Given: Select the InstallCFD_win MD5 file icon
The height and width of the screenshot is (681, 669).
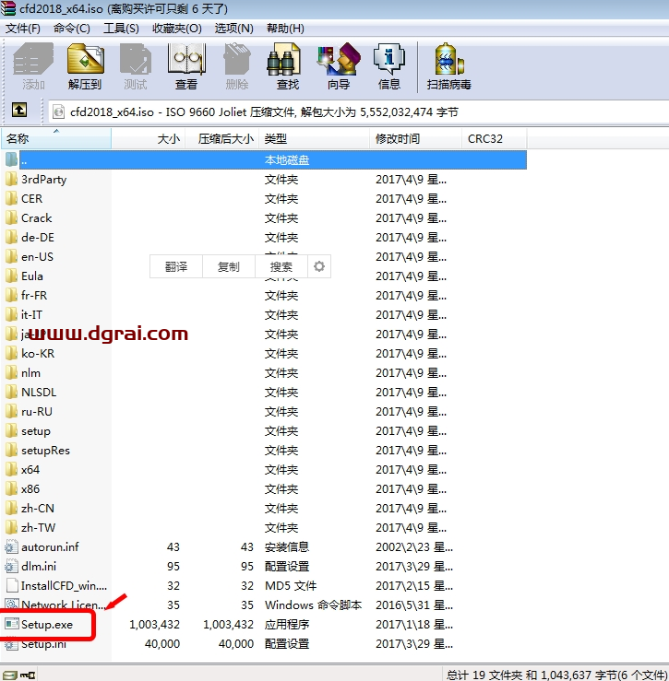Looking at the screenshot, I should (x=12, y=585).
